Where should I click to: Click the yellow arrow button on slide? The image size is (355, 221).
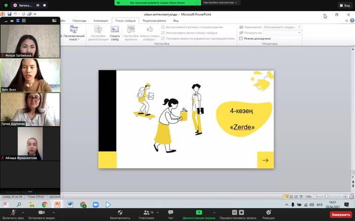pyautogui.click(x=265, y=160)
